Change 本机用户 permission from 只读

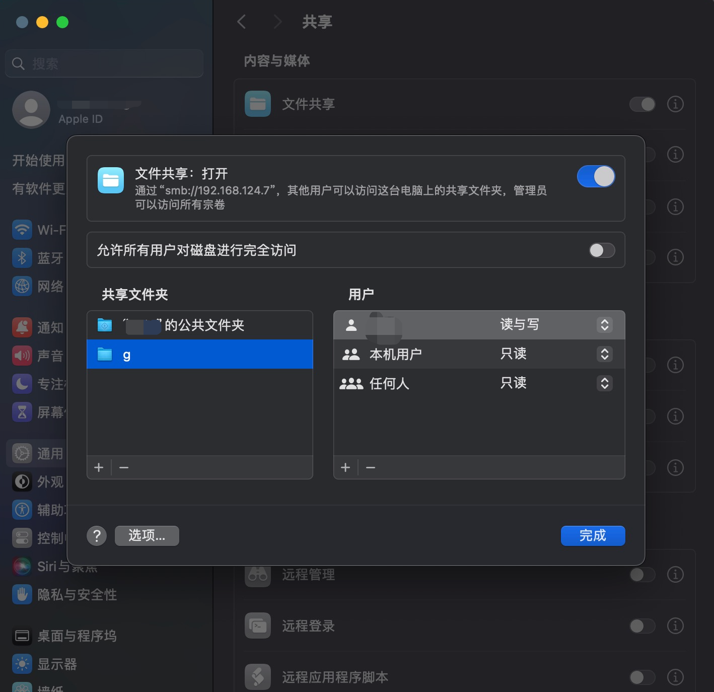point(604,354)
